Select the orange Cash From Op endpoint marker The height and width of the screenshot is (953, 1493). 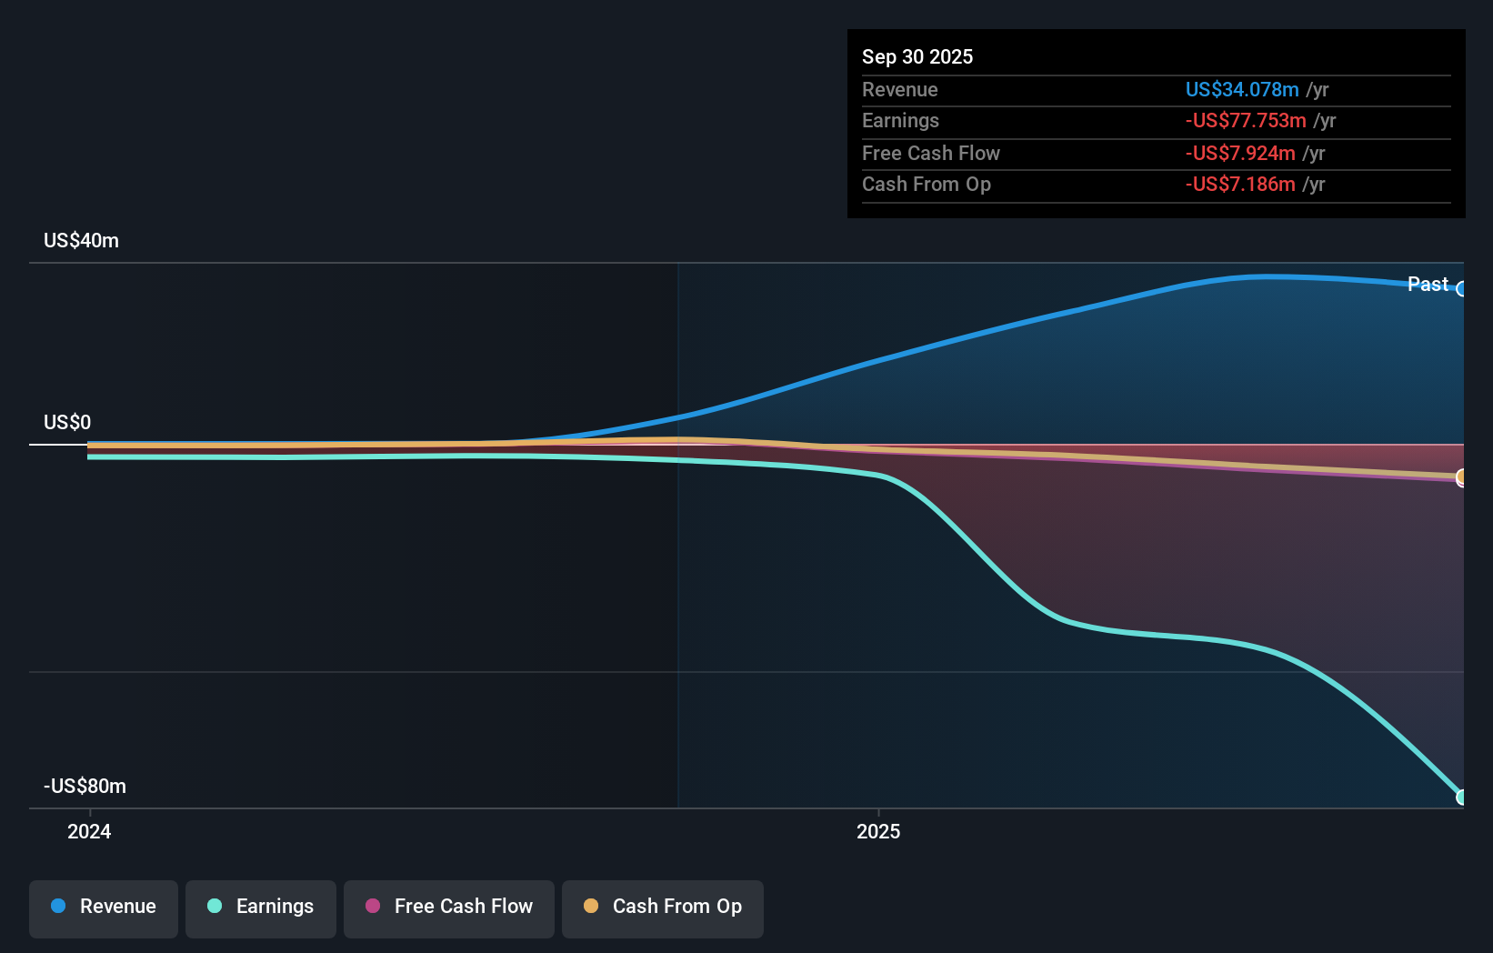click(1461, 476)
